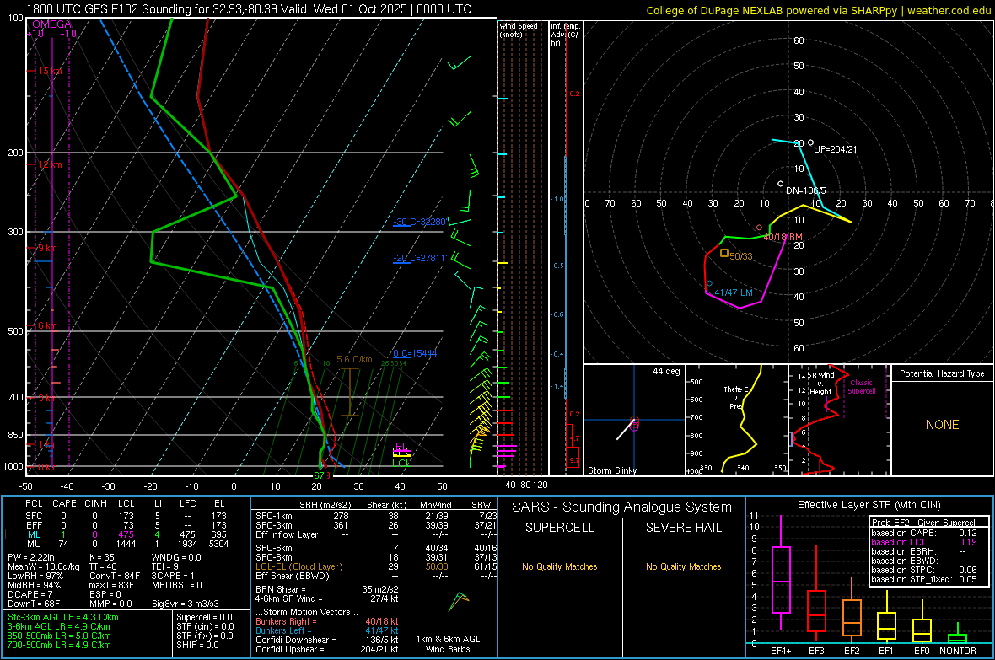Click the K = 35 index value

[102, 557]
